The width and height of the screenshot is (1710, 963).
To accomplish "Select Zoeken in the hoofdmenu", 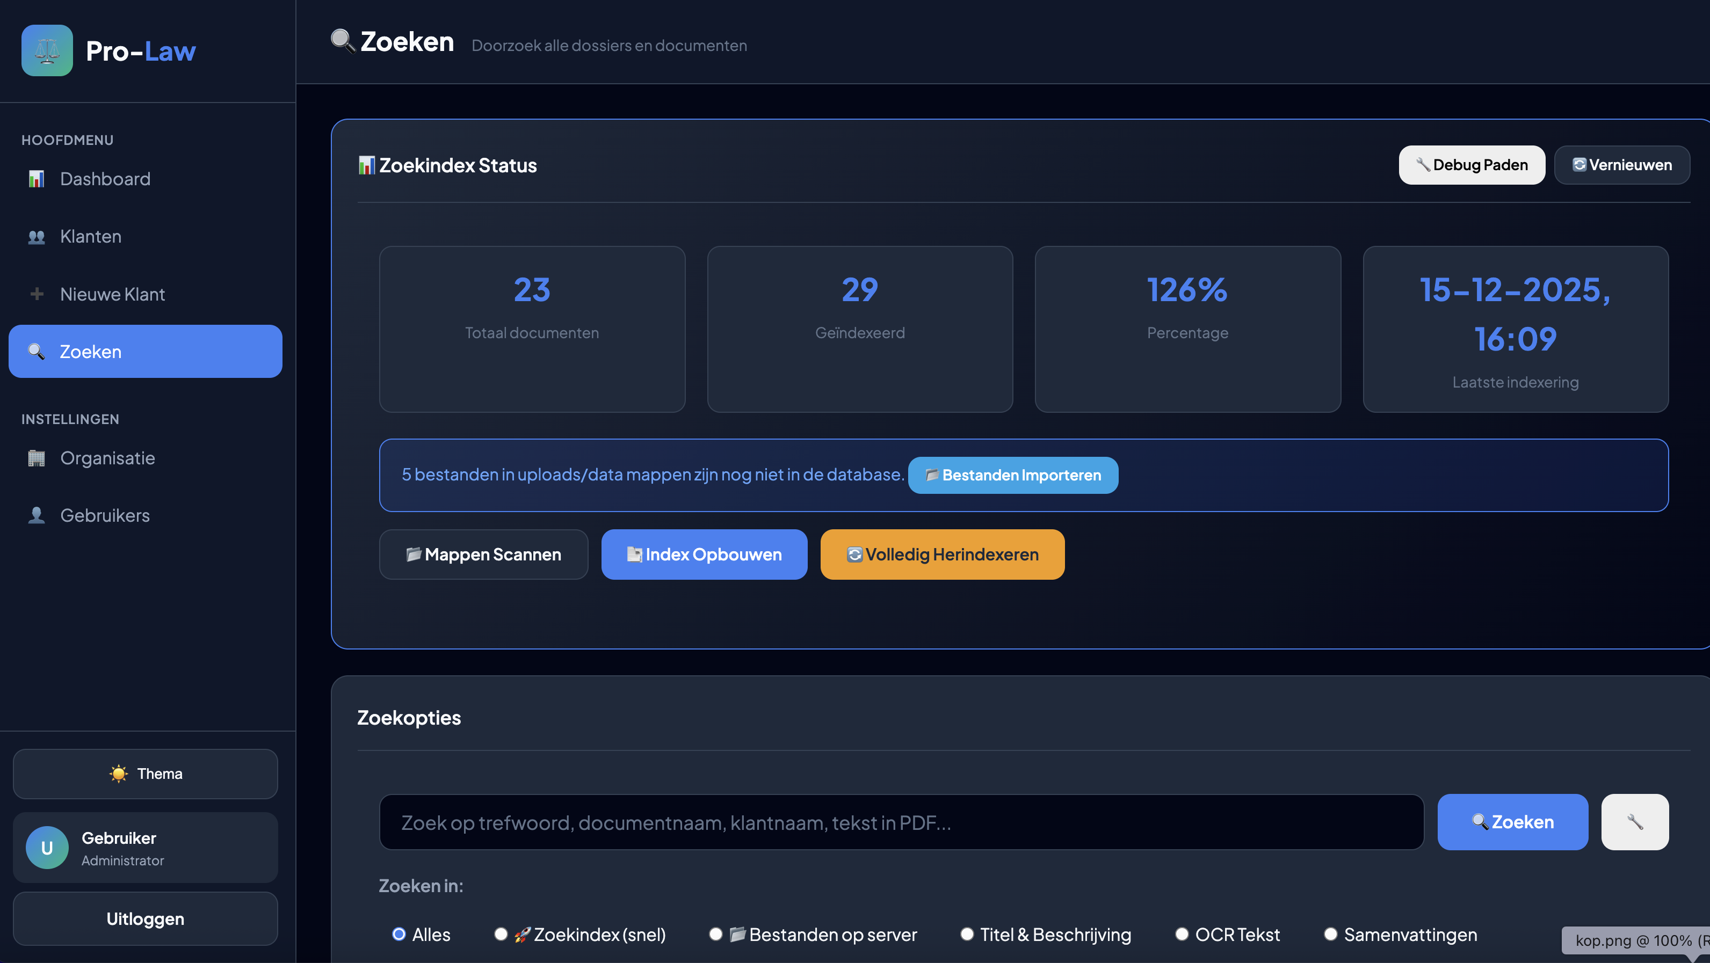I will pyautogui.click(x=90, y=351).
